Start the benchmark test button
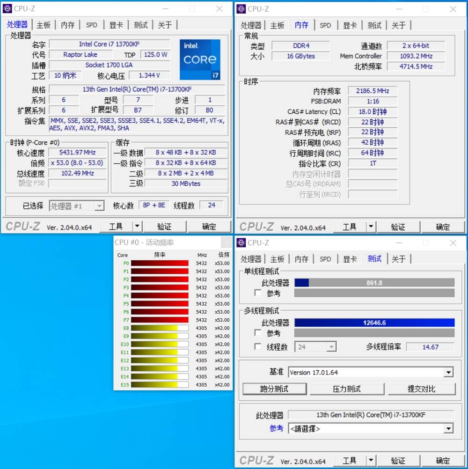Screen dimensions: 468x469 coord(274,389)
